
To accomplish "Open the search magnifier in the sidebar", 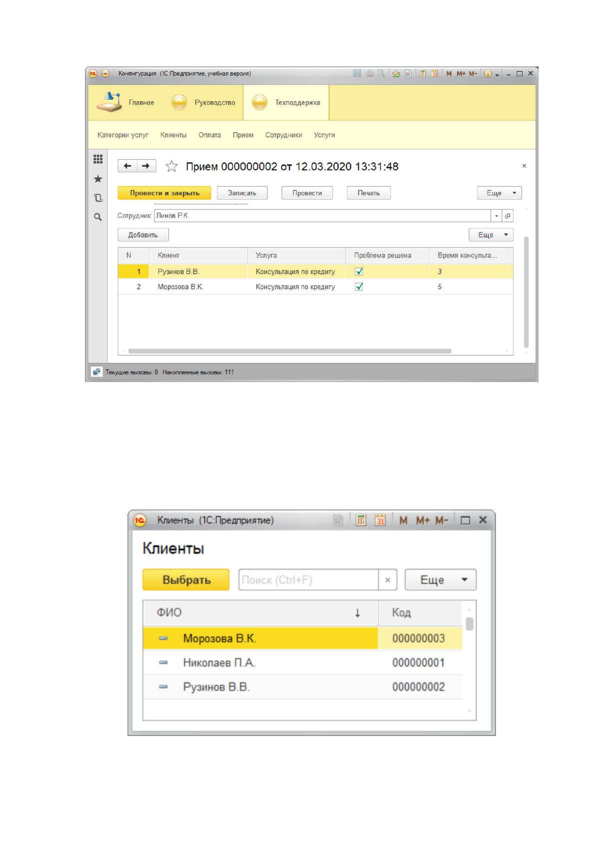I will [x=98, y=216].
